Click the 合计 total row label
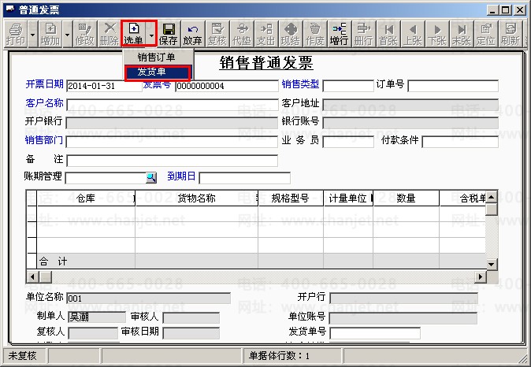This screenshot has width=531, height=367. pyautogui.click(x=54, y=261)
